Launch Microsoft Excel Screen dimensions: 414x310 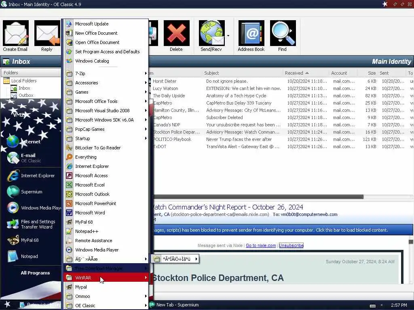[x=106, y=185]
